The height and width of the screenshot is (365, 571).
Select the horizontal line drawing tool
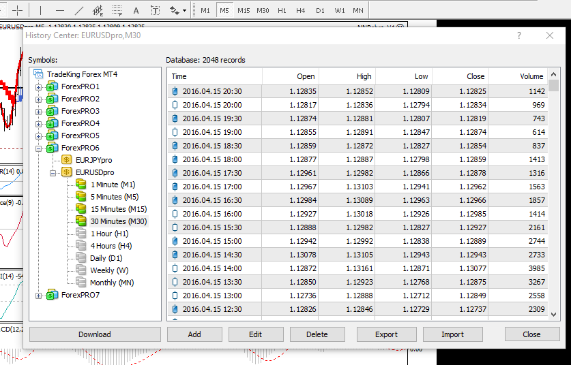click(60, 10)
